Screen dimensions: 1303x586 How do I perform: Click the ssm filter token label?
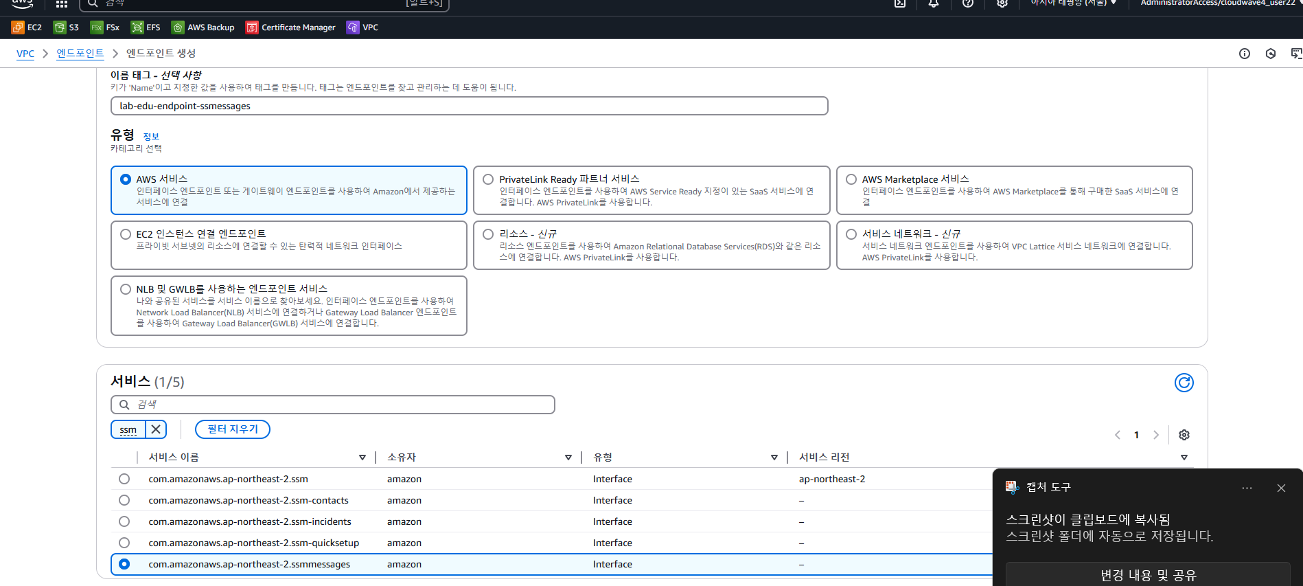tap(128, 429)
